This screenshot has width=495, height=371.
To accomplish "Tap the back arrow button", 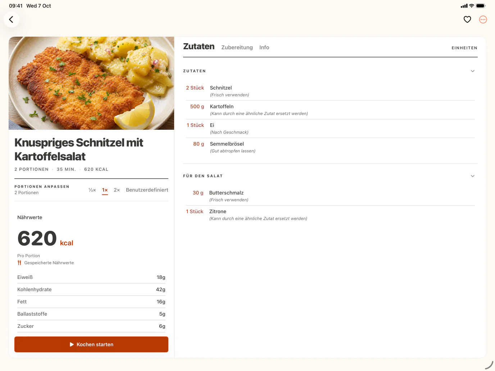I will tap(12, 19).
